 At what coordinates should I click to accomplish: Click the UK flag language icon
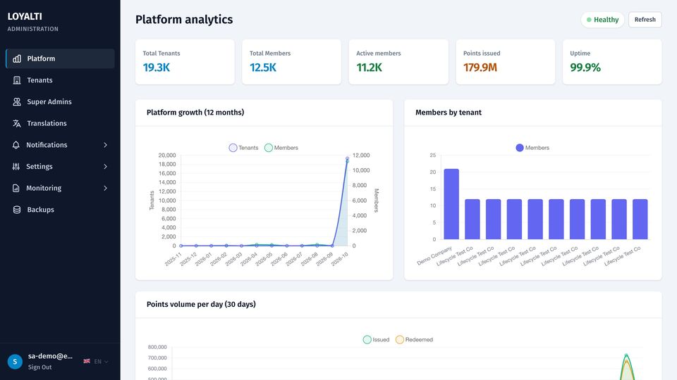click(x=87, y=361)
